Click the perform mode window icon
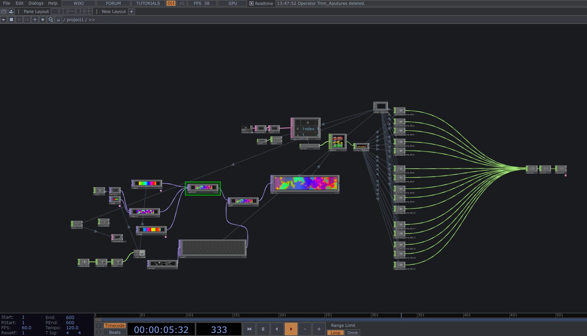The height and width of the screenshot is (336, 587). click(x=4, y=11)
